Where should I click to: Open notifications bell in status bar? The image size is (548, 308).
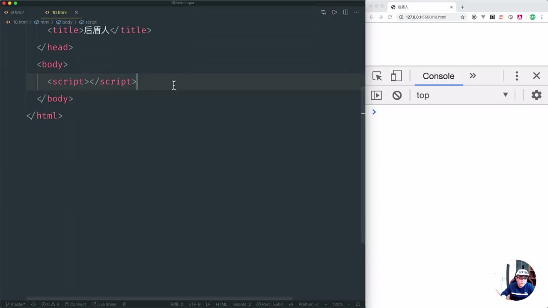coord(358,304)
